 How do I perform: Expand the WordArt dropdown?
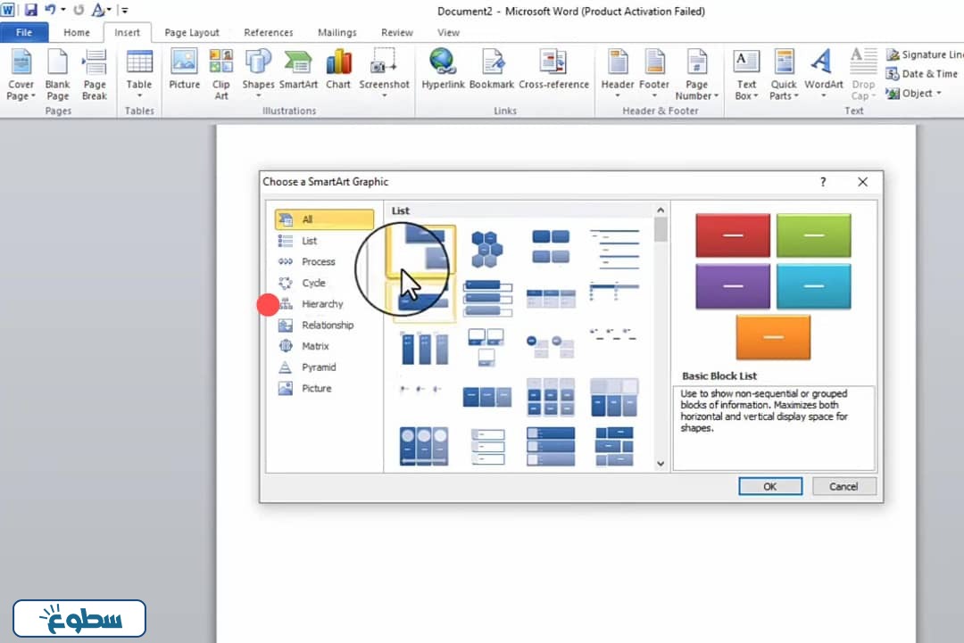pos(823,73)
